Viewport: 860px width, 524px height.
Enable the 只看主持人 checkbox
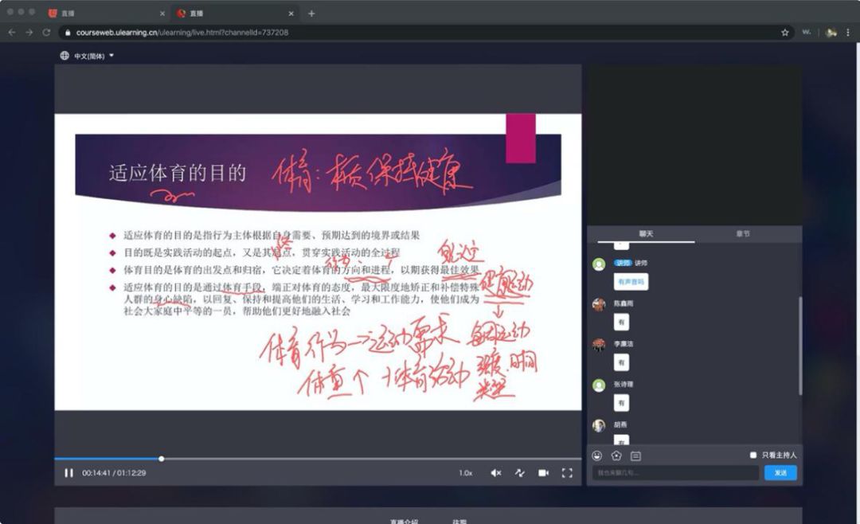753,456
